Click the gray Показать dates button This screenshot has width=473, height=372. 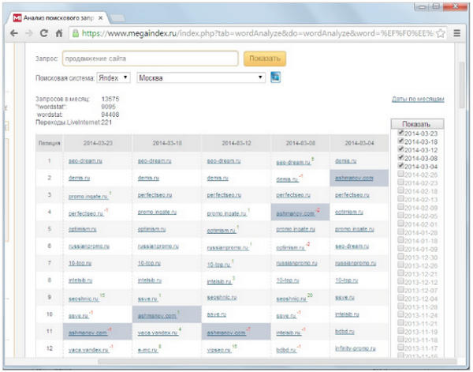coord(418,124)
